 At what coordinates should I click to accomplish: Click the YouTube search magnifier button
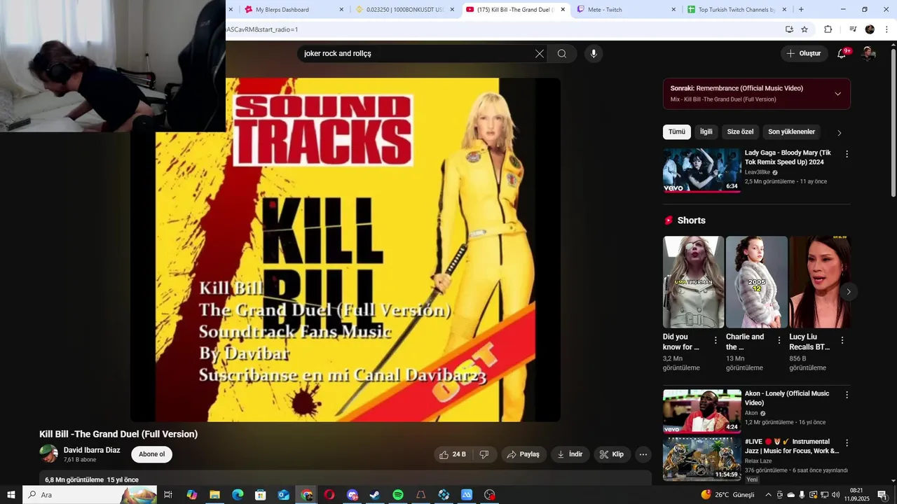pyautogui.click(x=562, y=54)
